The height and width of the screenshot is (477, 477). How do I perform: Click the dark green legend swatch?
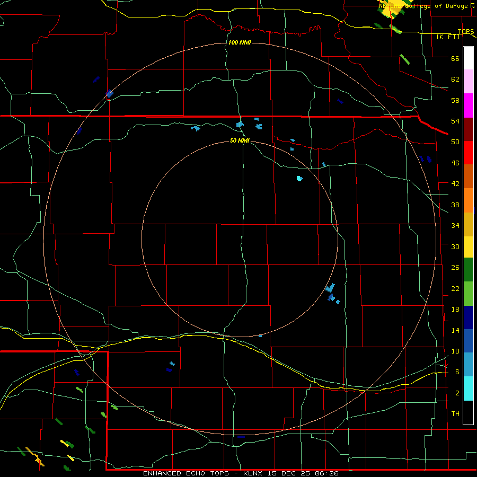coord(468,270)
